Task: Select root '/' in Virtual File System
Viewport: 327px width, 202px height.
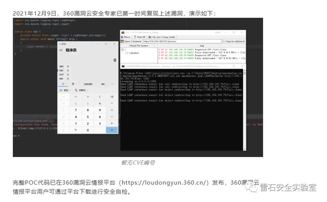Action: click(123, 50)
